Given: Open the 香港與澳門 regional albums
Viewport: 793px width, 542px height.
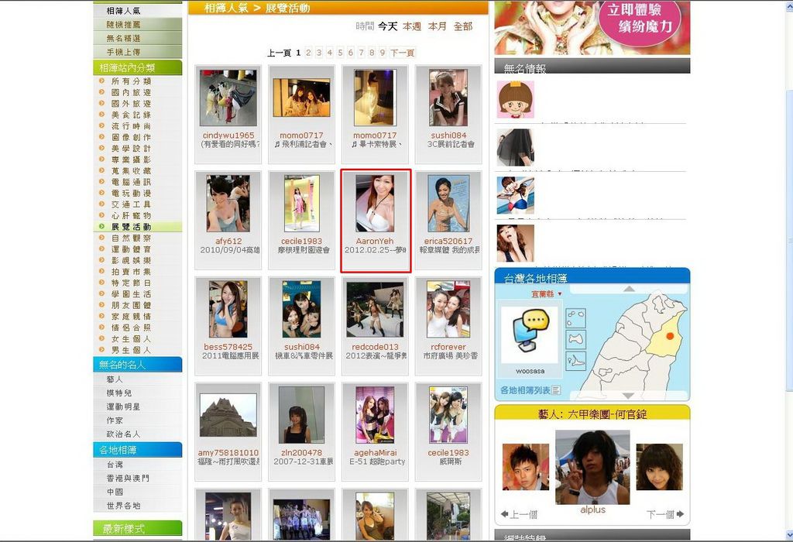Looking at the screenshot, I should click(x=128, y=478).
